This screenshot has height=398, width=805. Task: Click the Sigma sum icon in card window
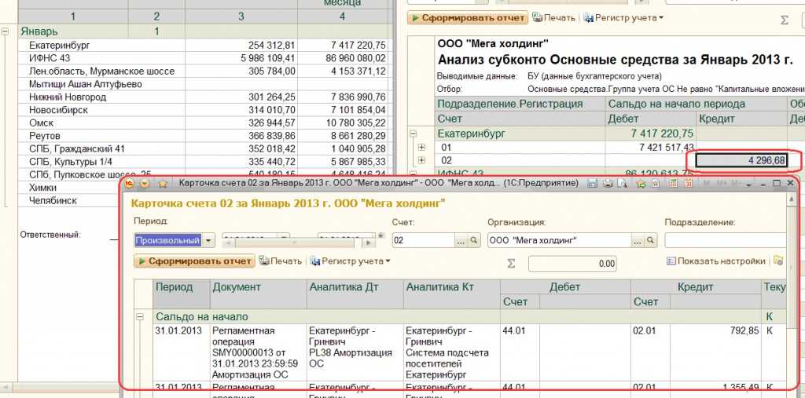tap(512, 263)
